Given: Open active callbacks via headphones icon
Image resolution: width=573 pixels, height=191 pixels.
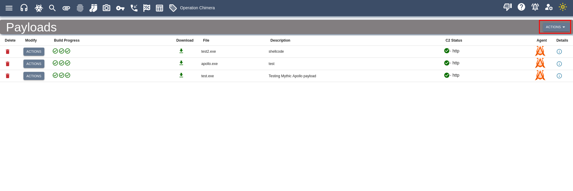Looking at the screenshot, I should click(24, 8).
